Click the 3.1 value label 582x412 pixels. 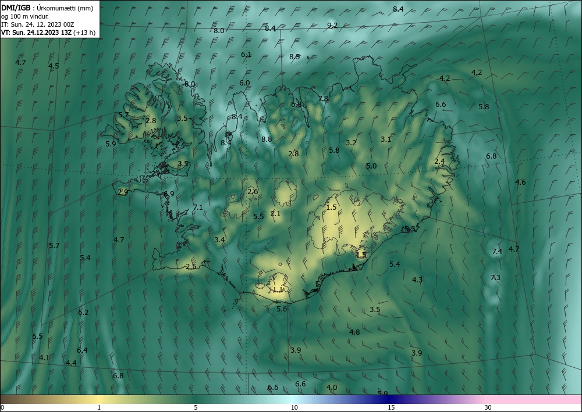386,139
